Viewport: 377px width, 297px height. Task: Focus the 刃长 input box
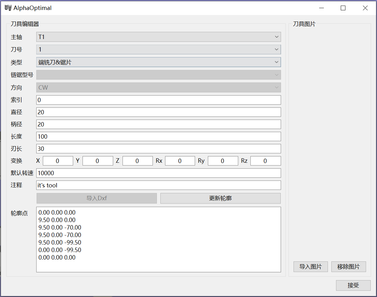pos(158,149)
